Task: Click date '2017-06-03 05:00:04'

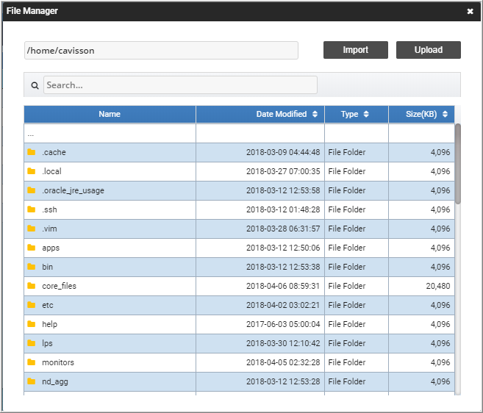Action: (x=283, y=324)
